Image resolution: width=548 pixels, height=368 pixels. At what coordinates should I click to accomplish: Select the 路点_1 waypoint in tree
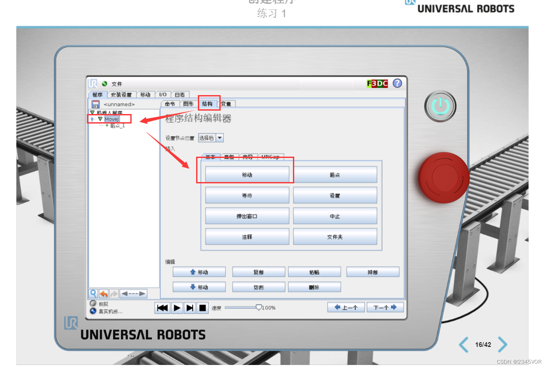[117, 126]
